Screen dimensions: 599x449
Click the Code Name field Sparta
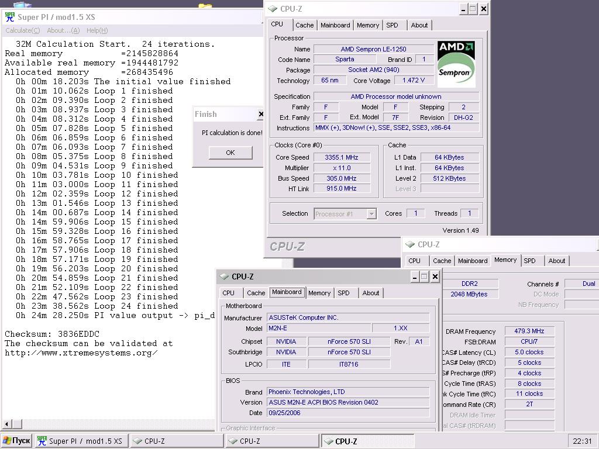(345, 59)
